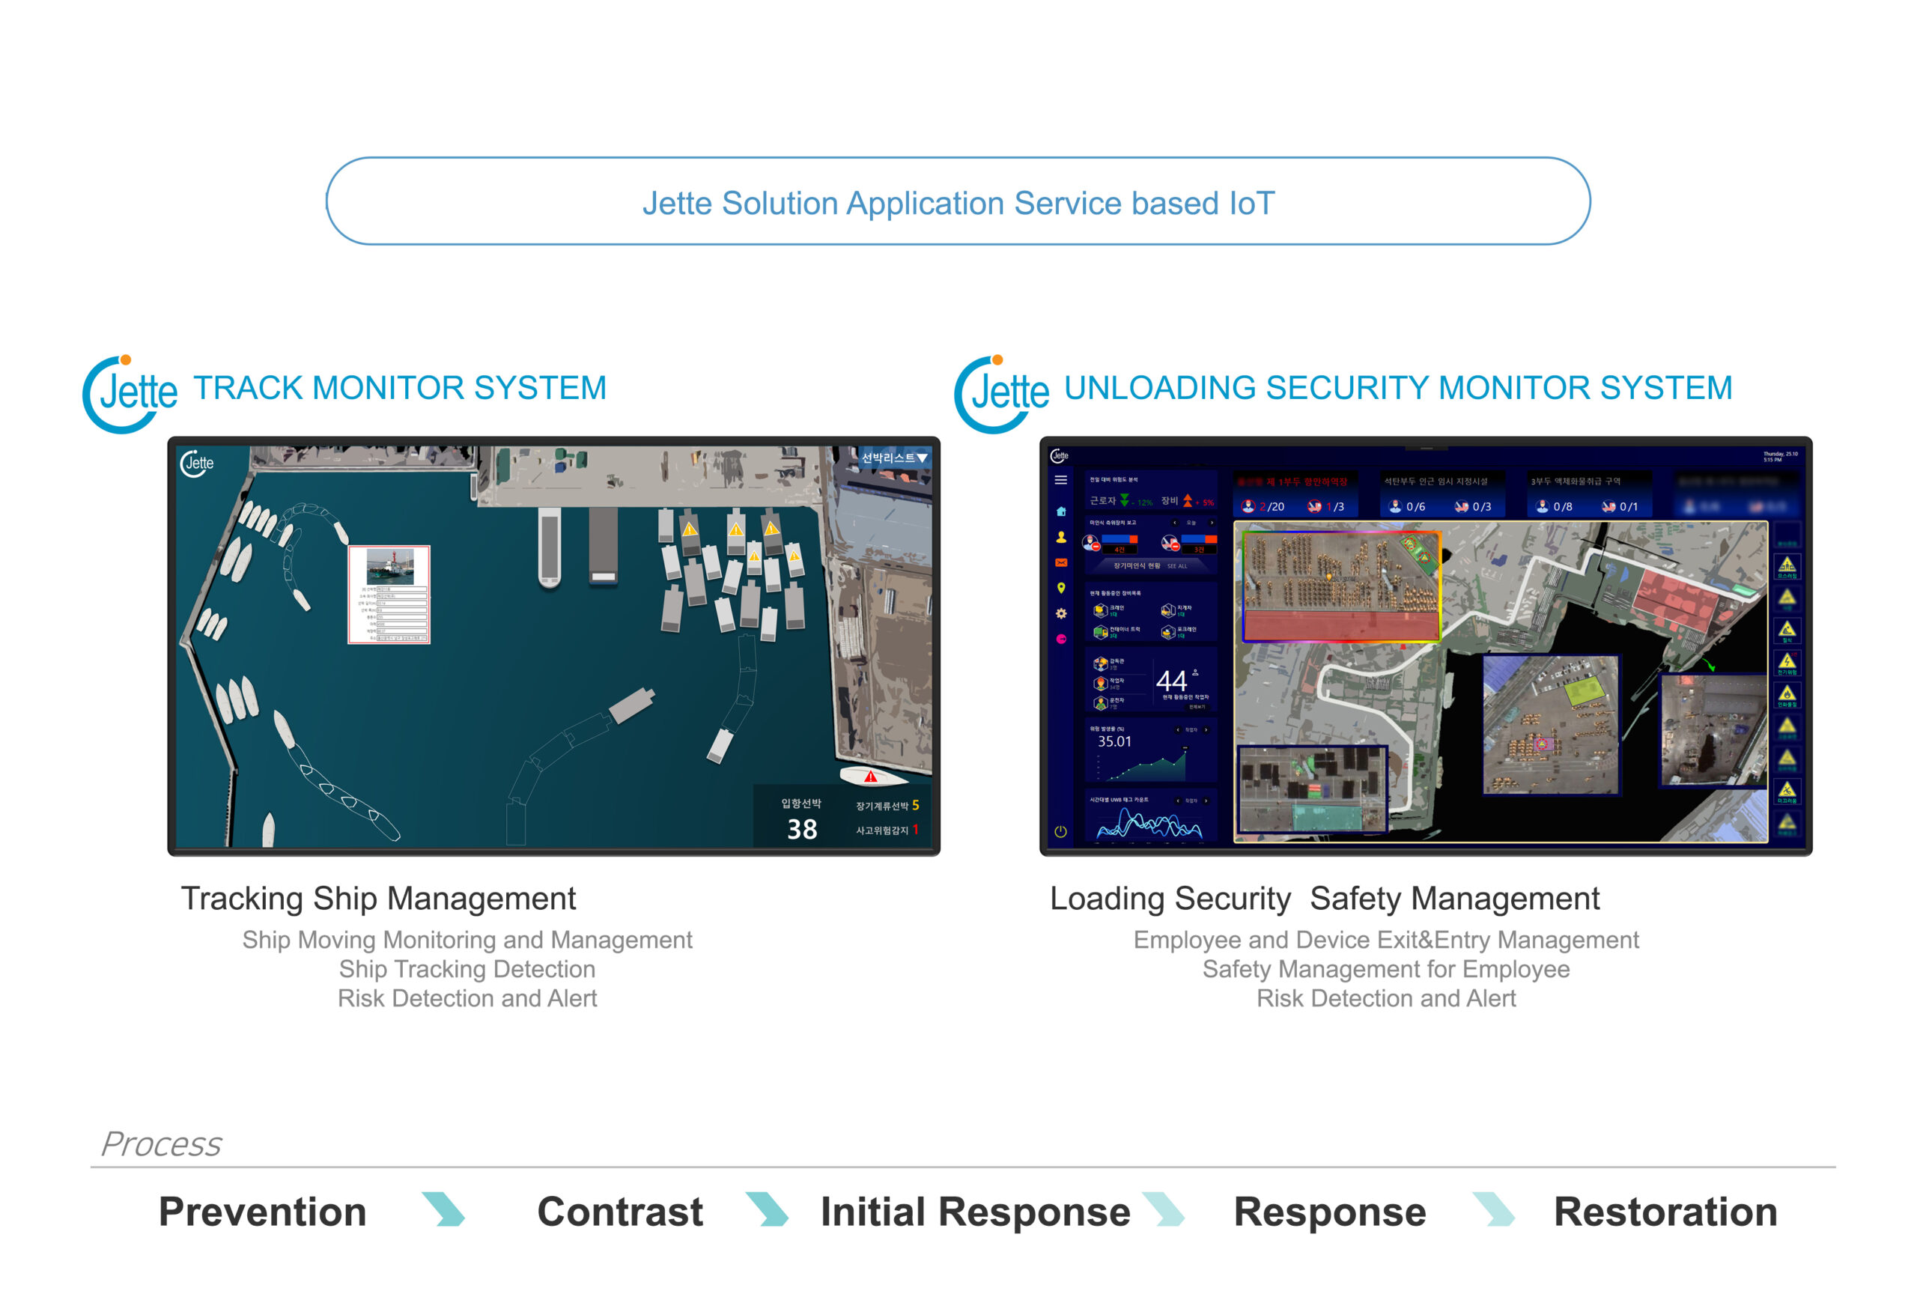Click the 컨테이너 트럭 equipment icon
This screenshot has width=1917, height=1297.
[1100, 633]
